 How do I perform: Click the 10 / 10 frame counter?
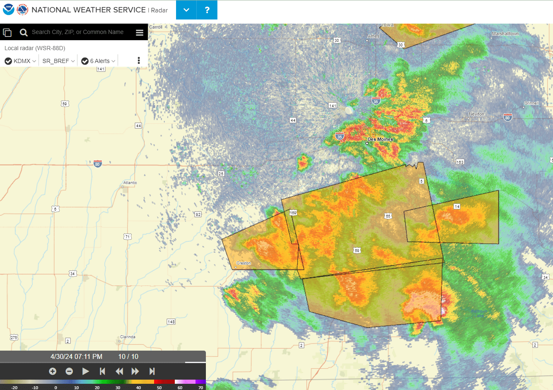[x=128, y=356]
